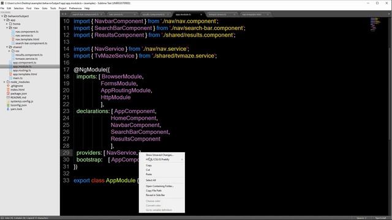
Task: Open the Goto menu
Action: (x=45, y=8)
